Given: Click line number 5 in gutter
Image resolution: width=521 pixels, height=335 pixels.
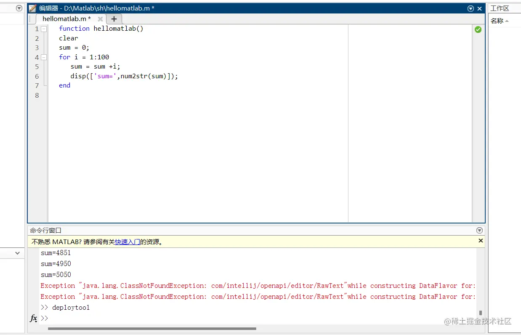Looking at the screenshot, I should 37,66.
